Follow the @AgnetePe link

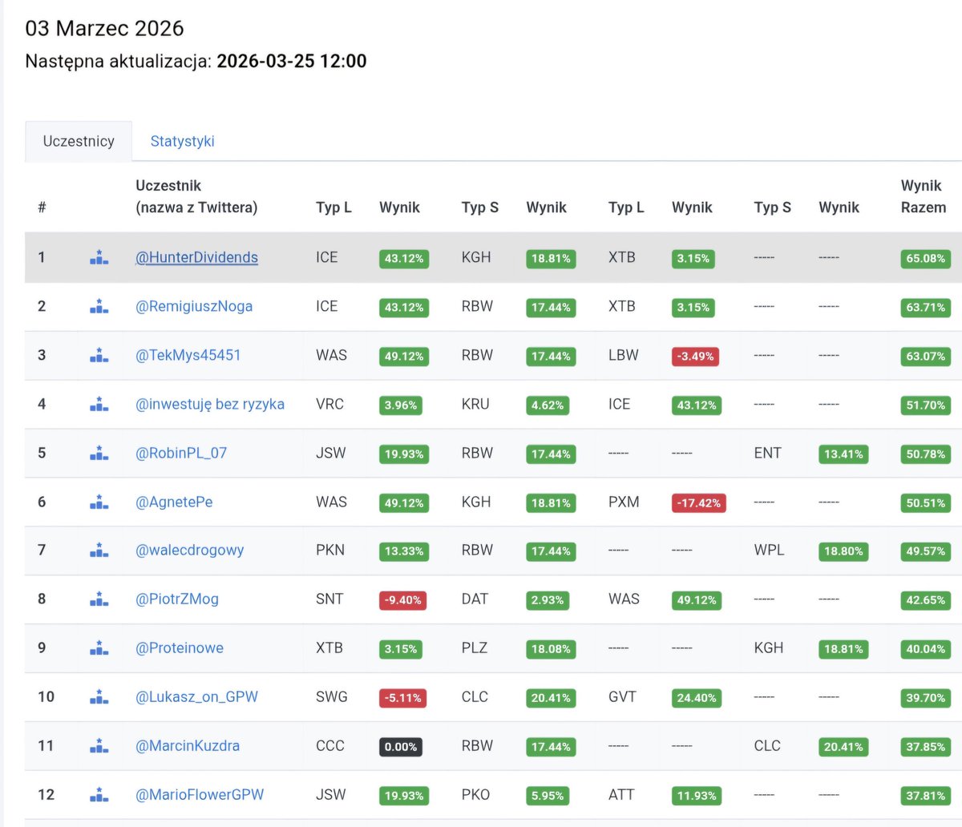[174, 502]
